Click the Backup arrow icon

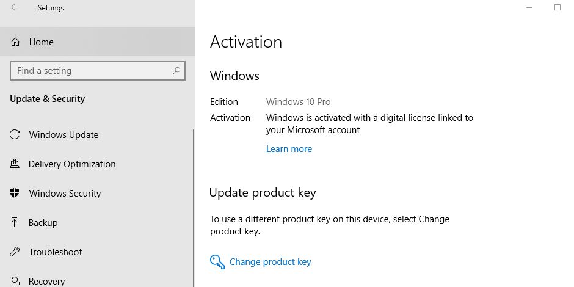pyautogui.click(x=14, y=222)
